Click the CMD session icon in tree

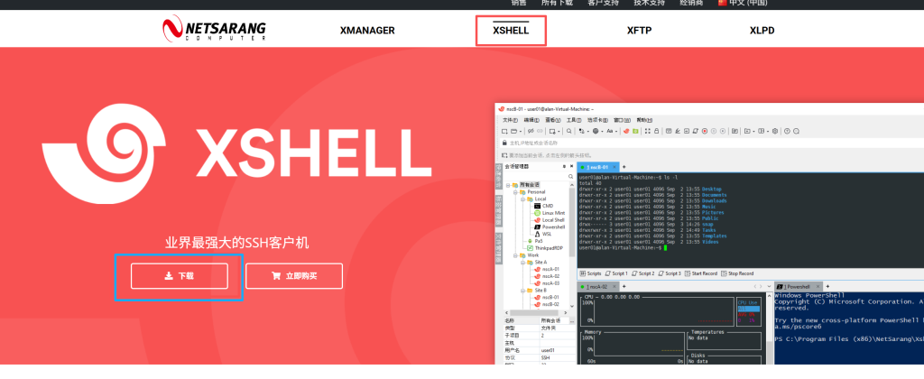point(535,206)
